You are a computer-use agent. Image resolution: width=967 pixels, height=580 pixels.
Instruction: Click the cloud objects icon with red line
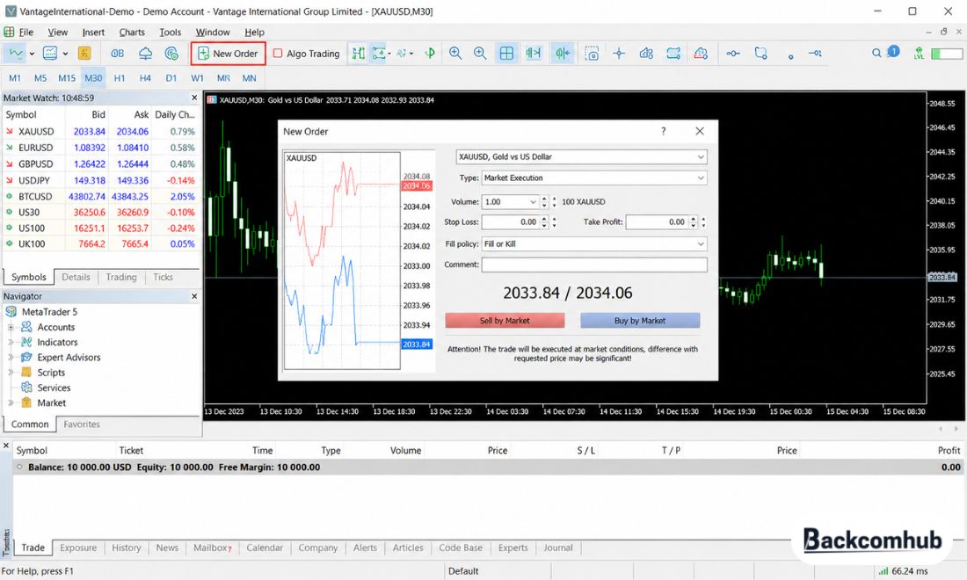(x=701, y=54)
